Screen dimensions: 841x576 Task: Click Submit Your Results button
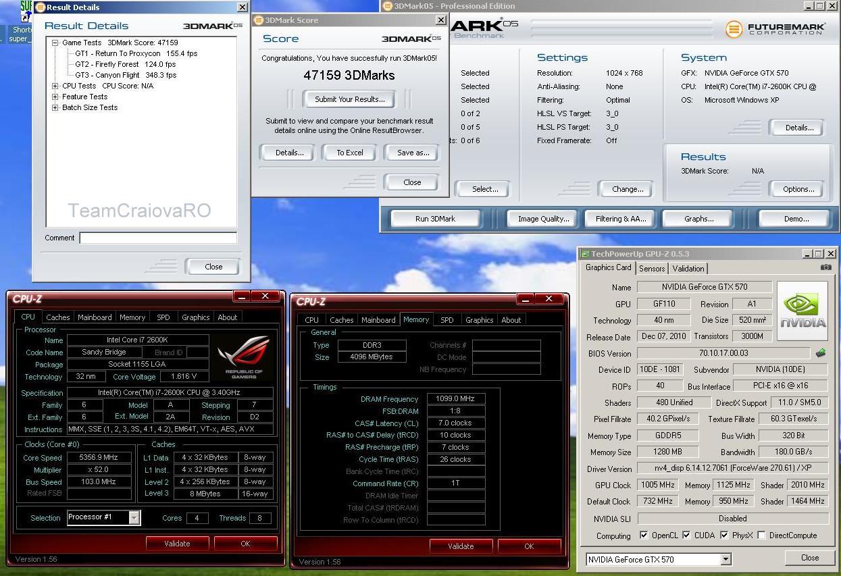[x=349, y=99]
